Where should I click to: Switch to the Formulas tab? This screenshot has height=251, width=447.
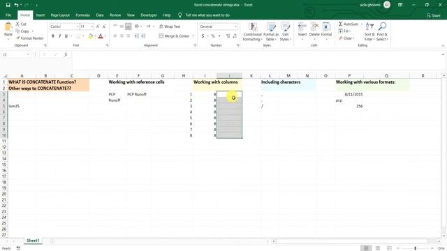click(82, 15)
